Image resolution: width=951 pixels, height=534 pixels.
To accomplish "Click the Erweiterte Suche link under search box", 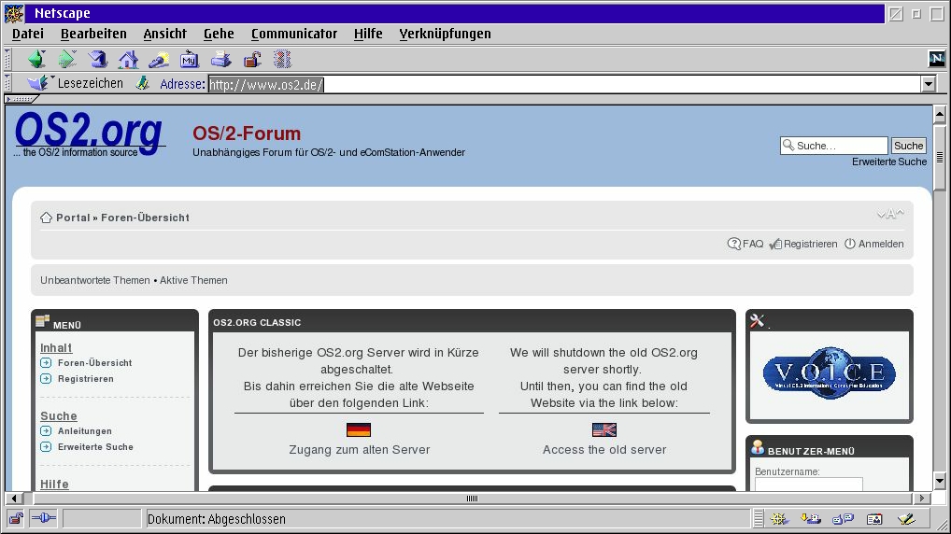I will 889,162.
